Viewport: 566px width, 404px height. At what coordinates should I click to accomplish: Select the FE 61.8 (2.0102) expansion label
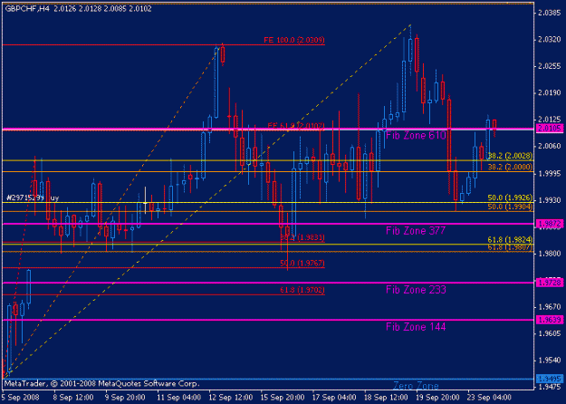tap(295, 125)
